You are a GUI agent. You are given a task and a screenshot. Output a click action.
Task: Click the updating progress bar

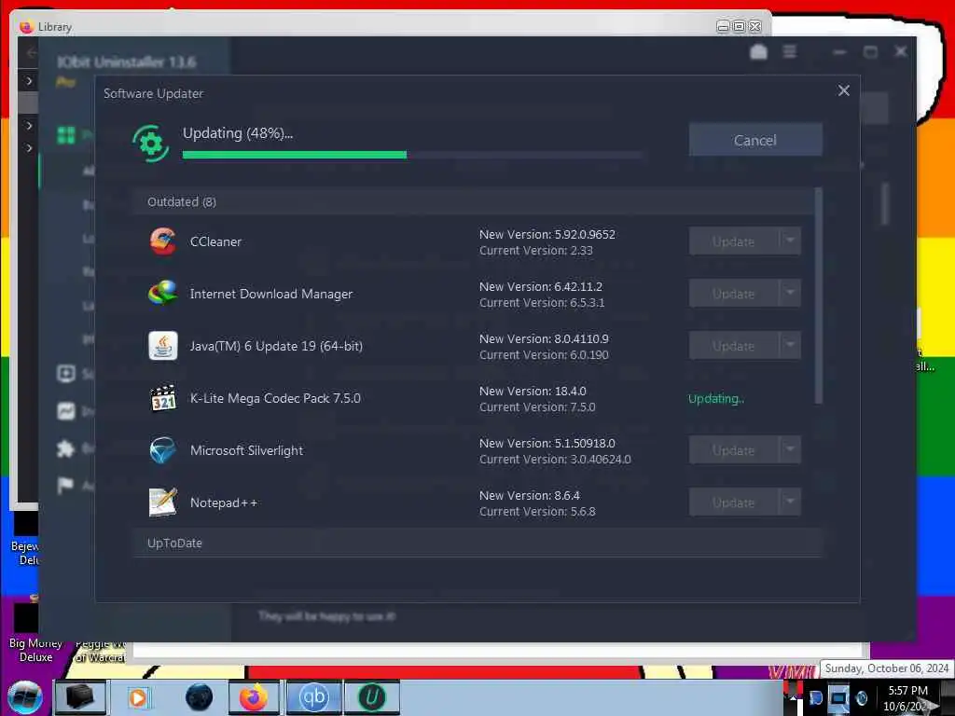(x=412, y=156)
